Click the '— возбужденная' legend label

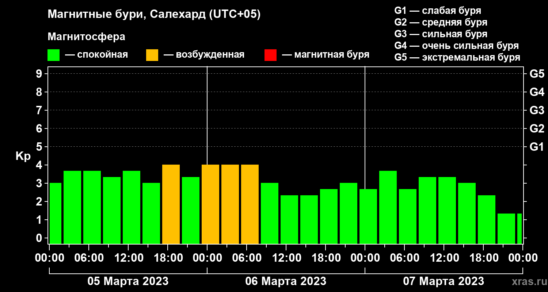click(204, 55)
